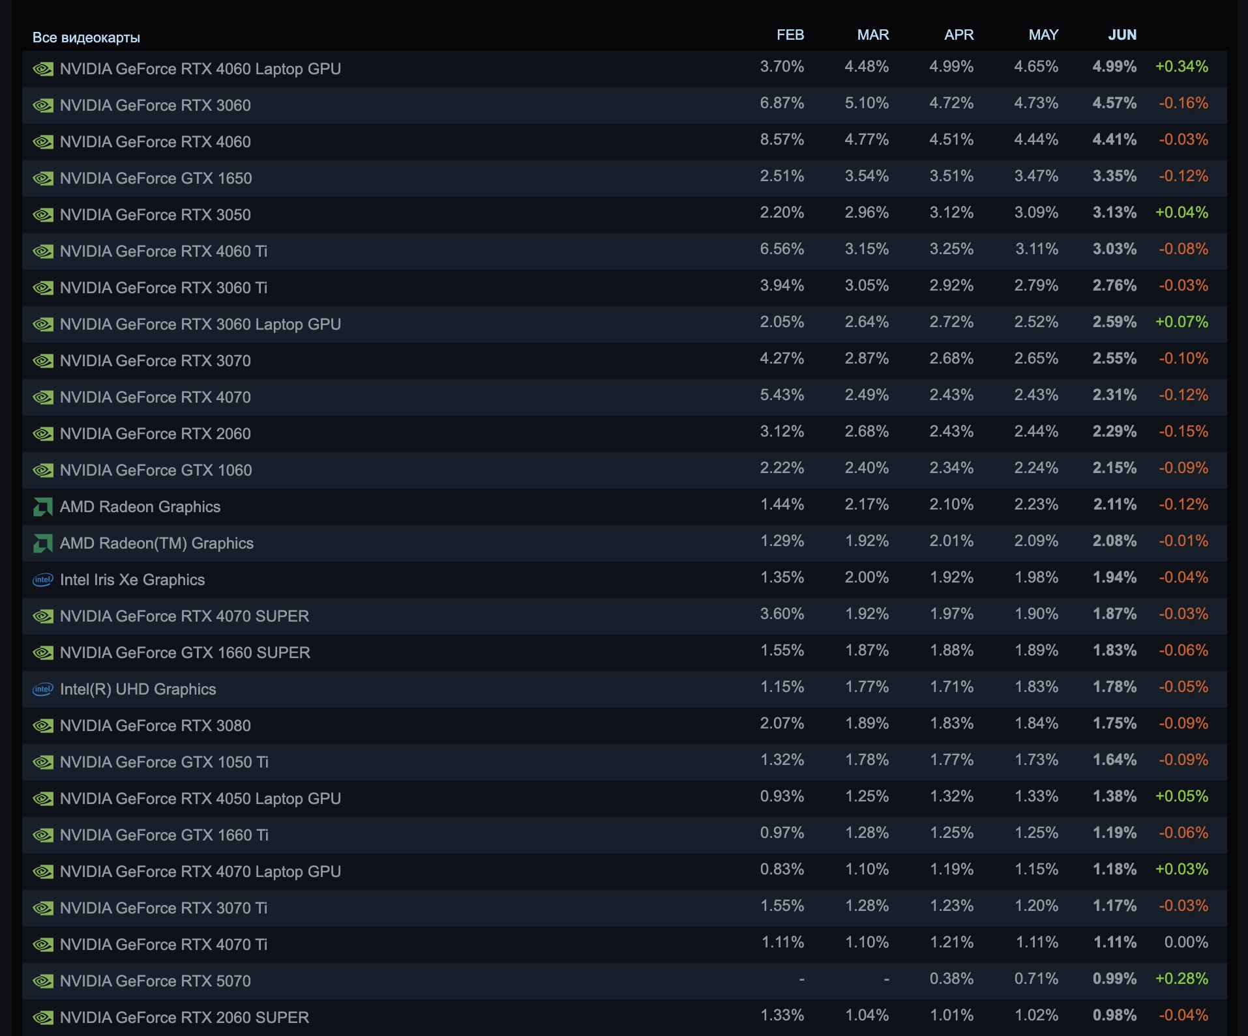Click the NVIDIA logo next to RTX 5070

43,981
